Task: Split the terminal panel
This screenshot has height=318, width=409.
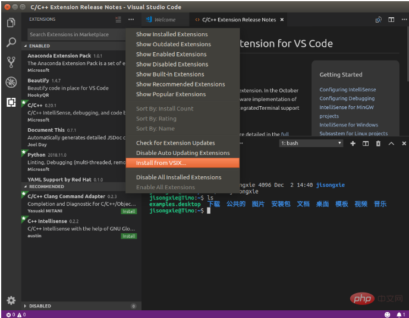Action: pyautogui.click(x=366, y=144)
